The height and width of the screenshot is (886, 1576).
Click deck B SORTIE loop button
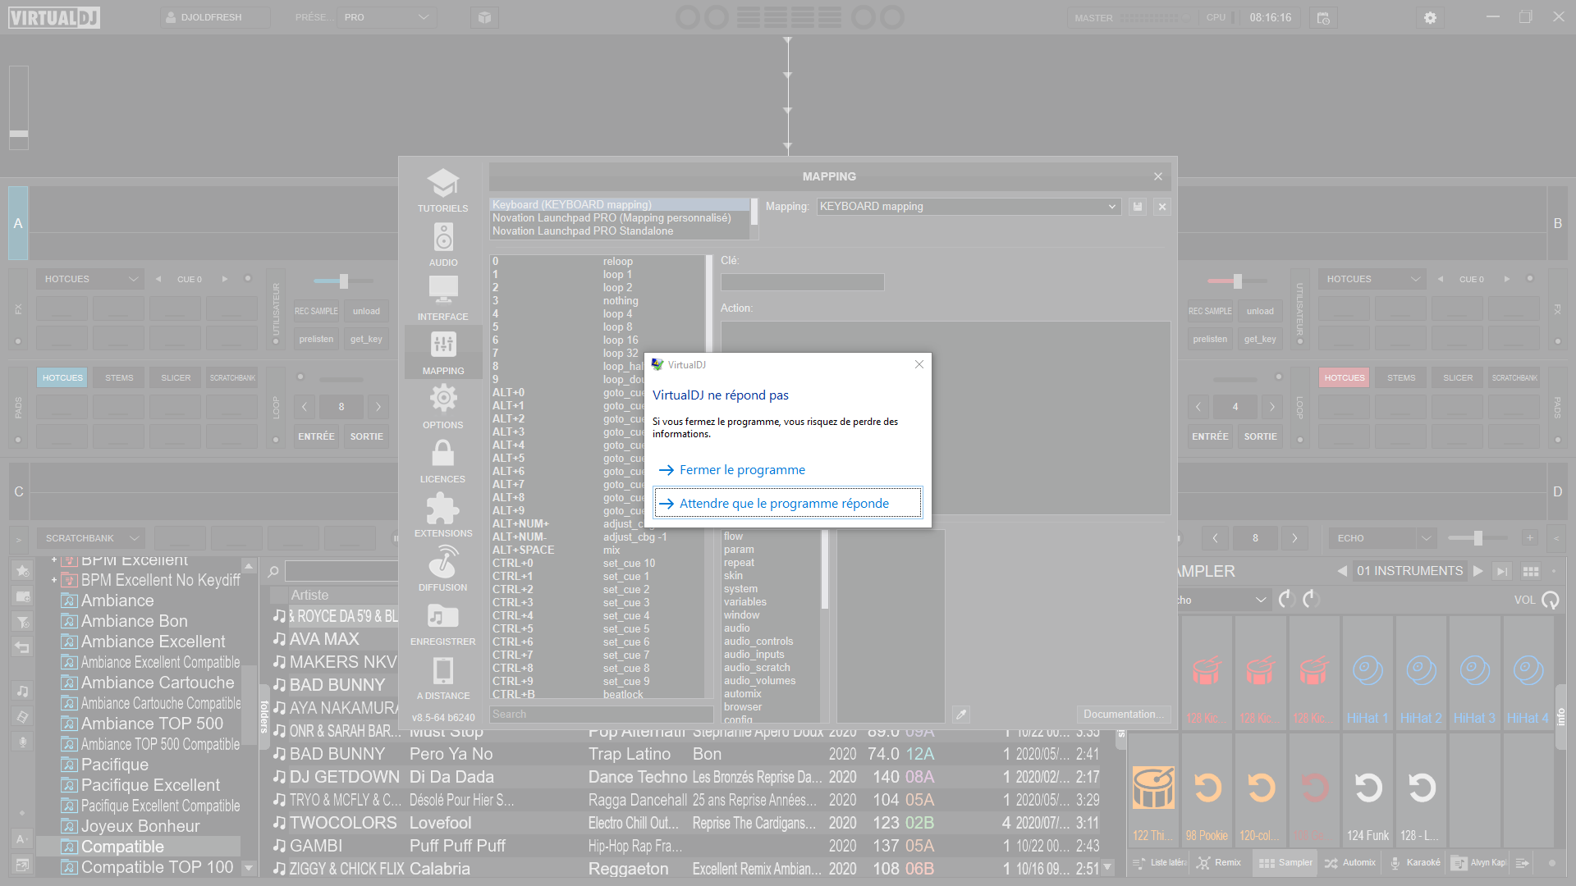1260,436
